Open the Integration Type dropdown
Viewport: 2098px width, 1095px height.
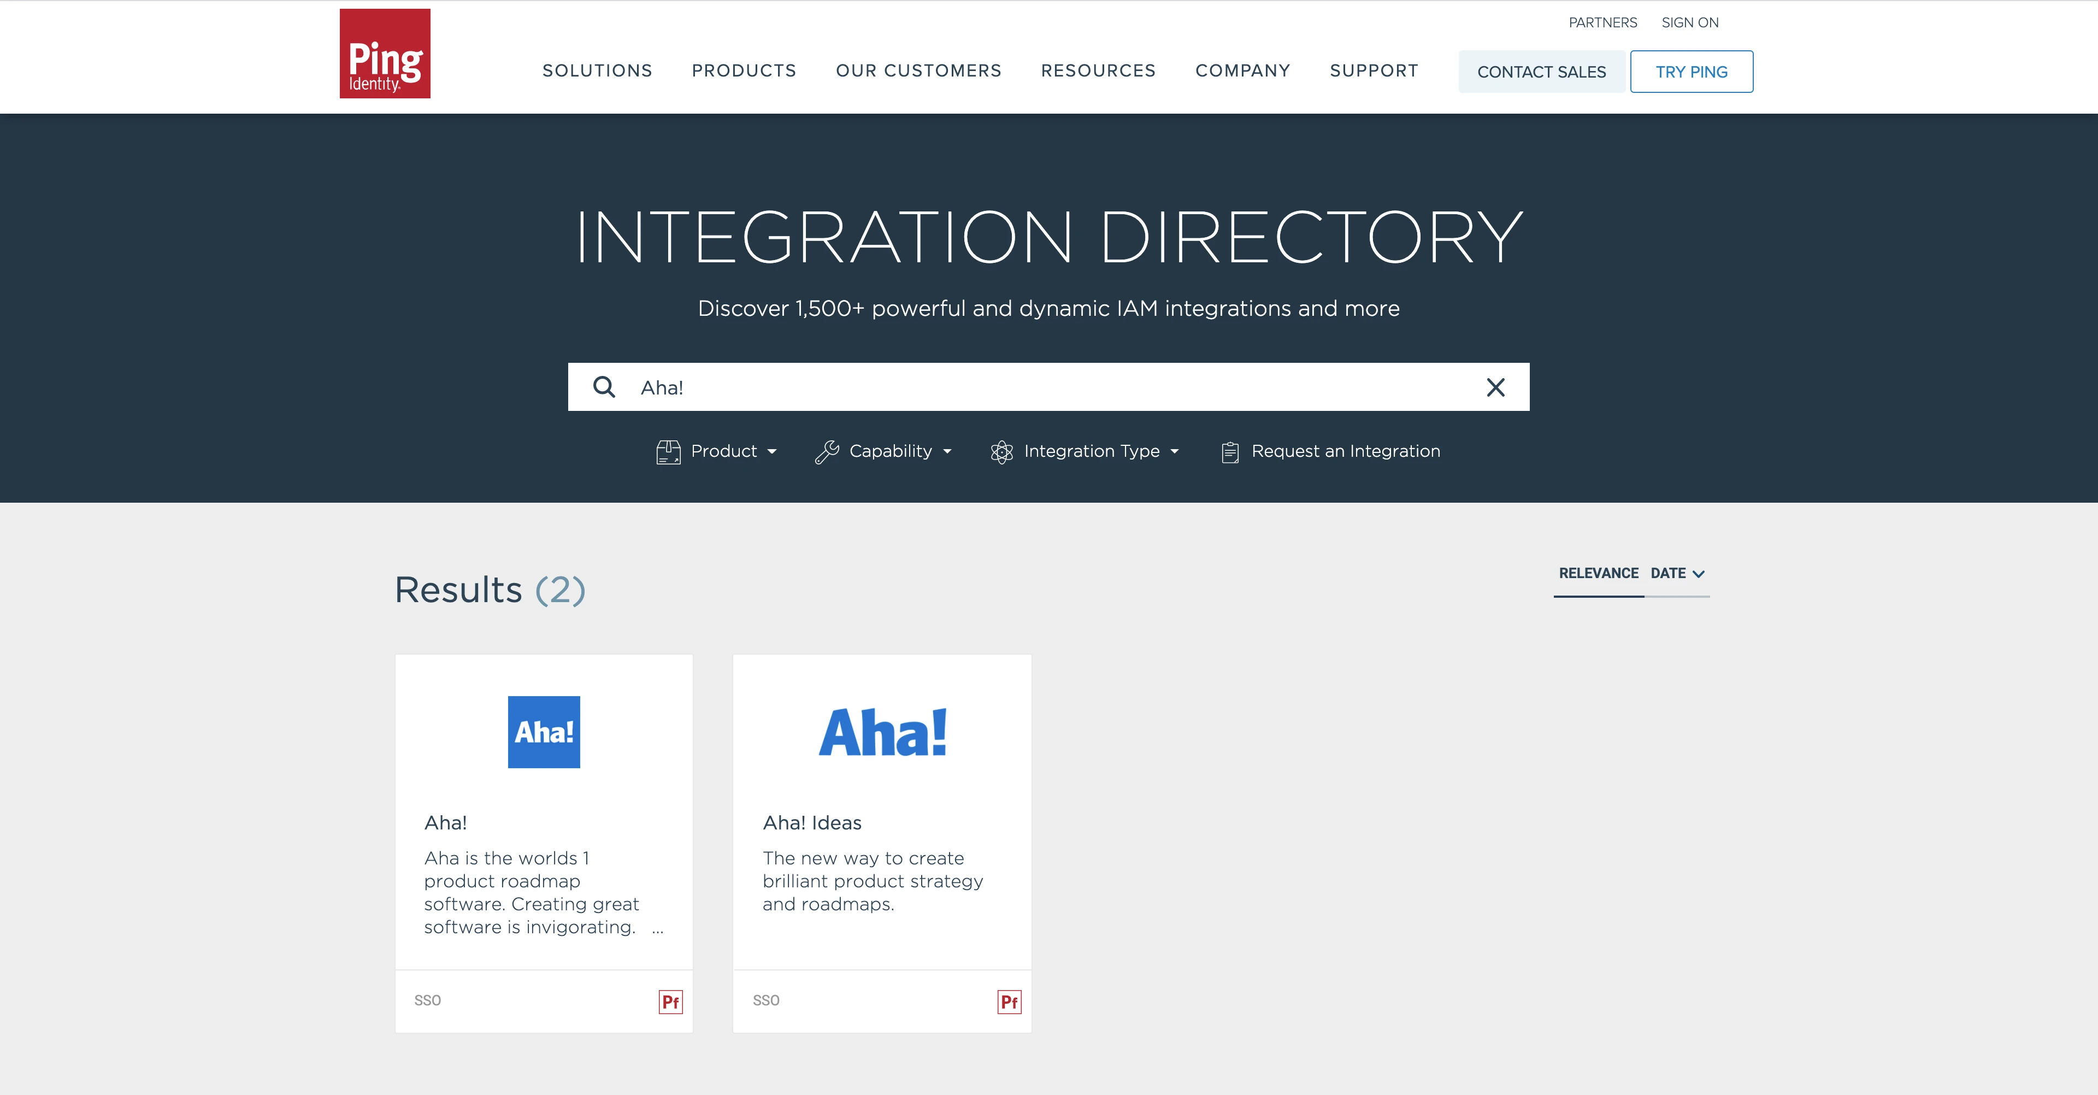[1092, 451]
